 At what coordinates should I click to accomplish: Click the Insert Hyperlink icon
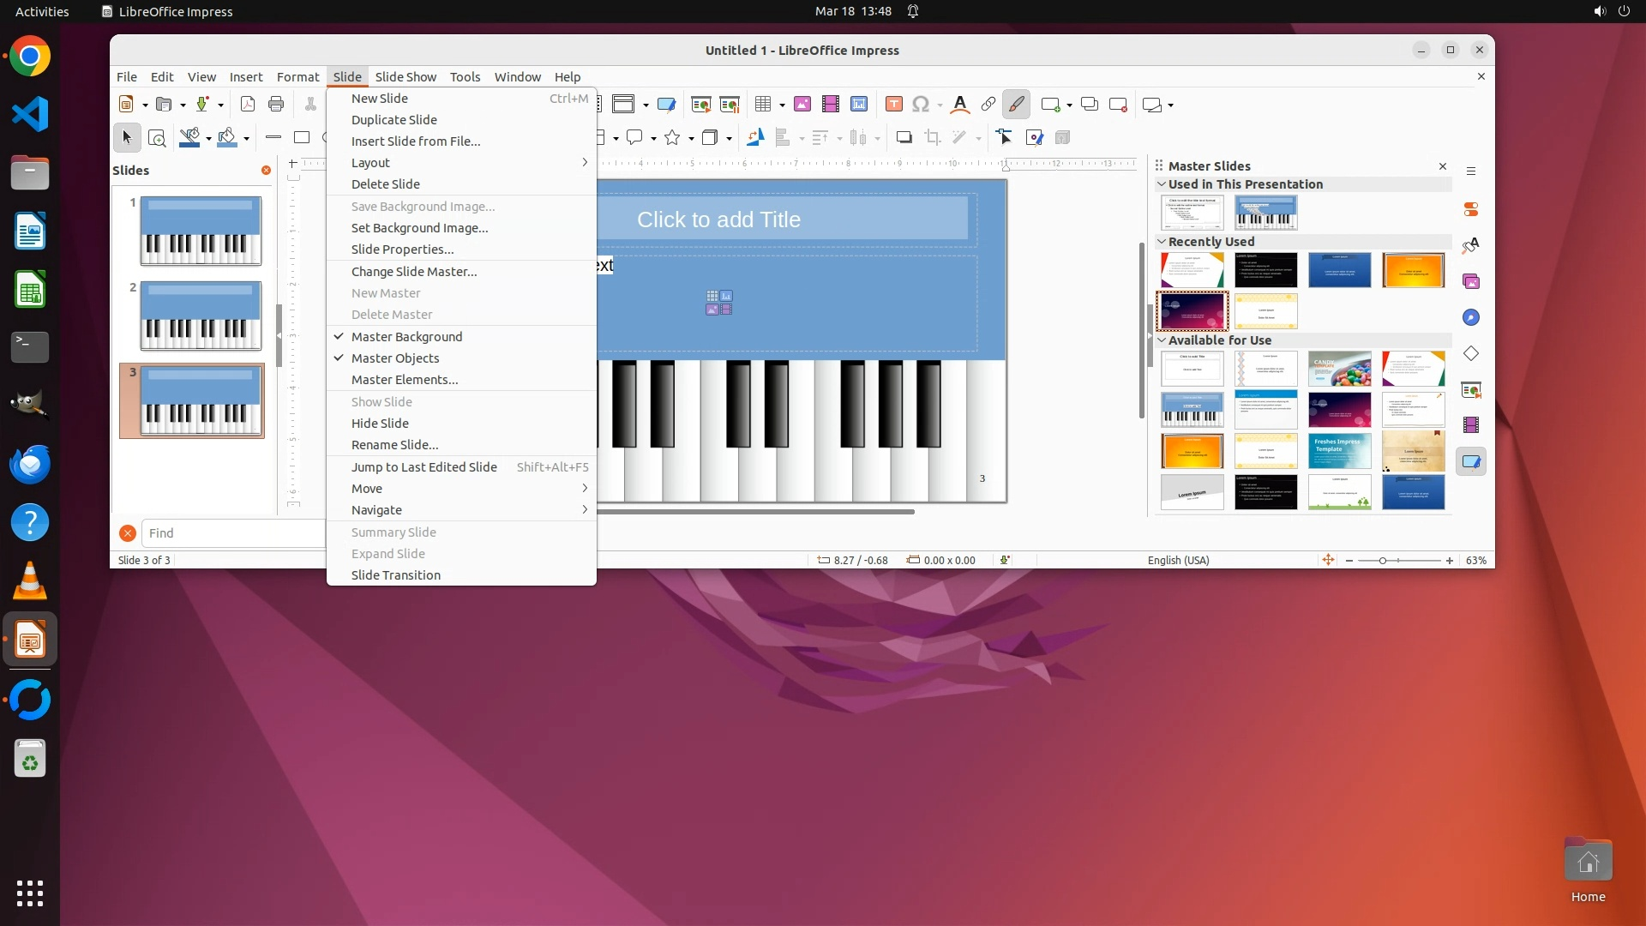click(988, 105)
